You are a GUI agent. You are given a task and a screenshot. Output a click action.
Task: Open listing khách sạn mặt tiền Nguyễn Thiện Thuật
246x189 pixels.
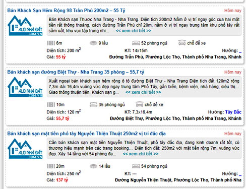(86, 134)
